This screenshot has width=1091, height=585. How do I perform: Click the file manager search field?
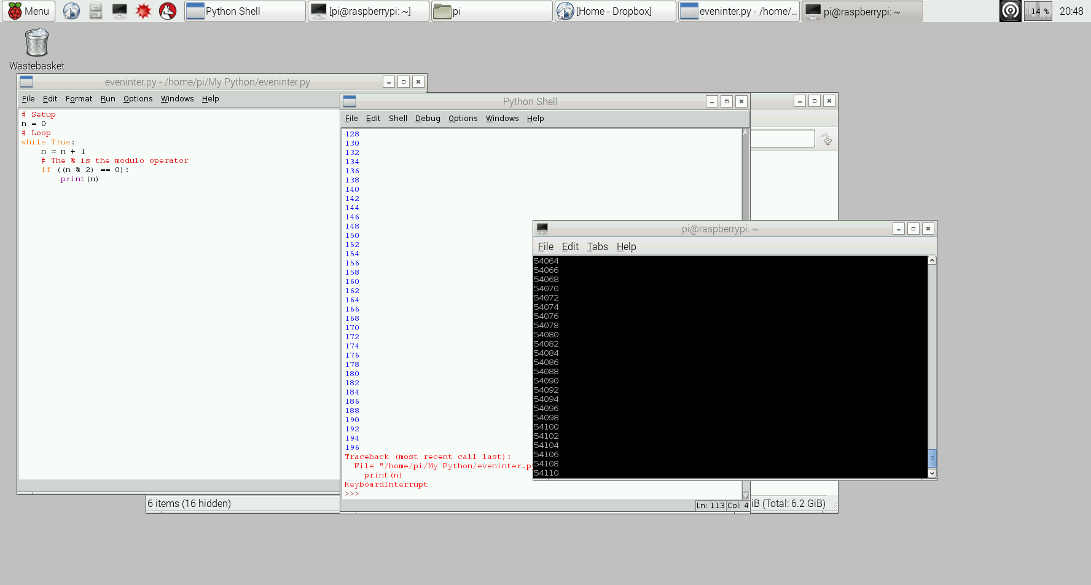click(x=783, y=139)
